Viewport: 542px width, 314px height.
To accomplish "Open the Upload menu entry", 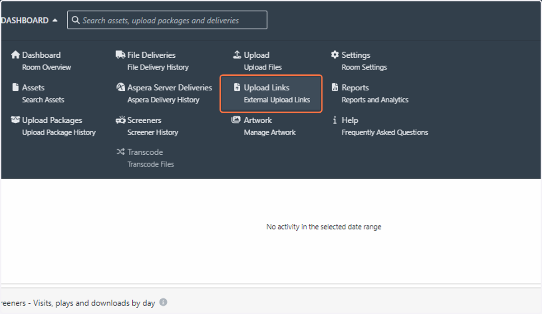I will (x=257, y=55).
